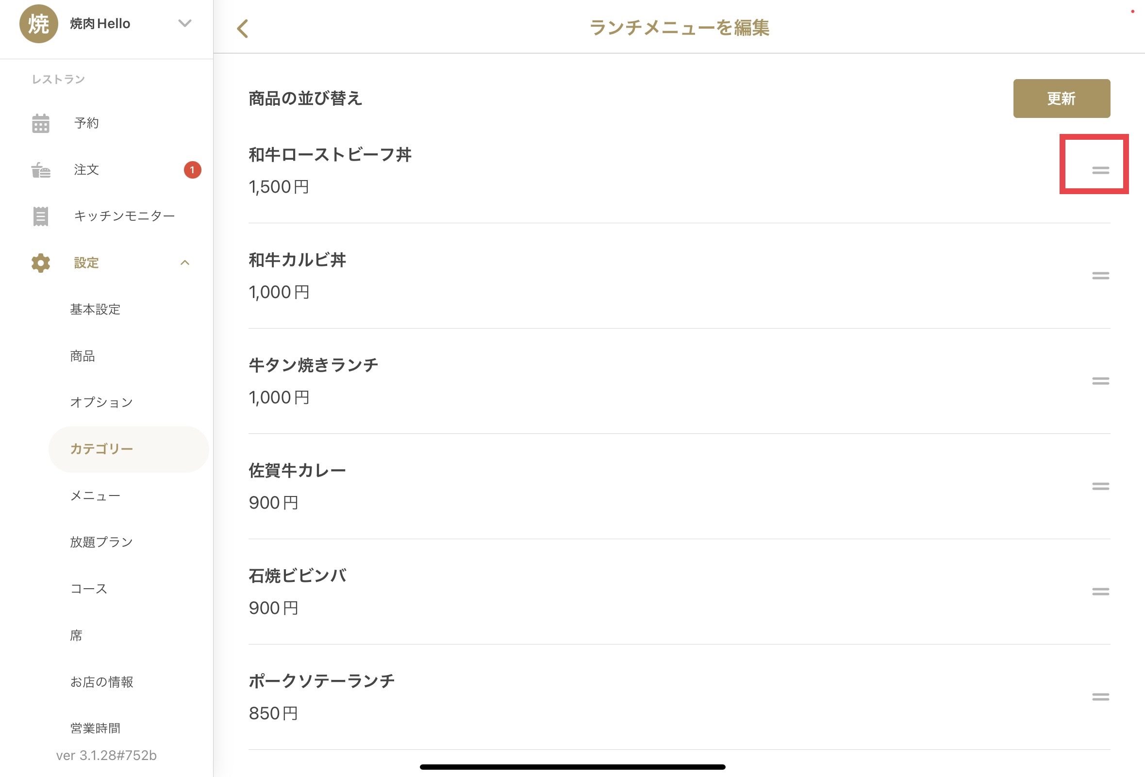Open the 注文 food order icon
The image size is (1145, 777).
point(40,170)
